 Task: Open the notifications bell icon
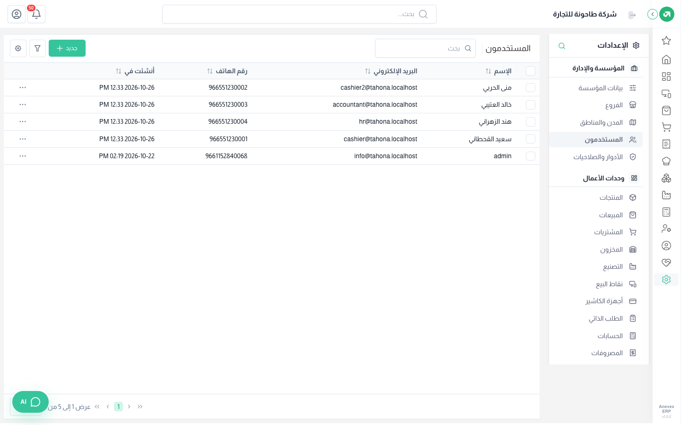point(36,14)
